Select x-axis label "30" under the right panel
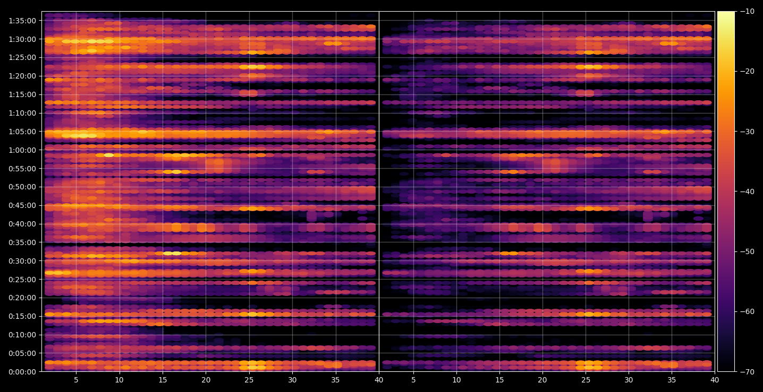This screenshot has width=763, height=392. 629,380
